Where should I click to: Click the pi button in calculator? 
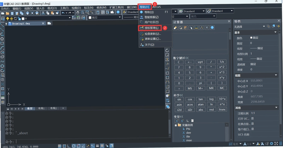[x=200, y=83]
